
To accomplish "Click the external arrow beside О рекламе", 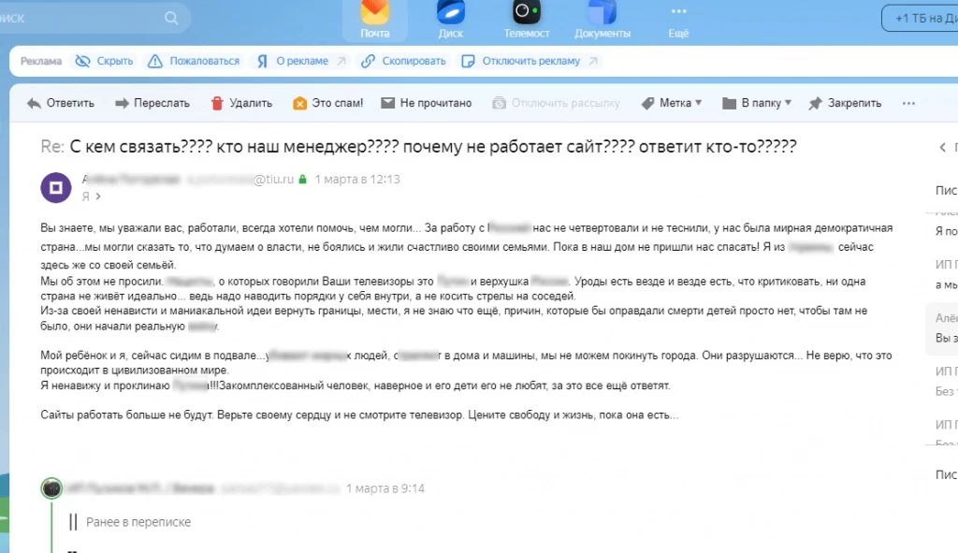I will (341, 61).
